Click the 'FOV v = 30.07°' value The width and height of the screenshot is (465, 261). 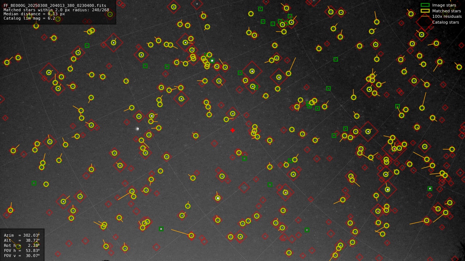point(22,256)
